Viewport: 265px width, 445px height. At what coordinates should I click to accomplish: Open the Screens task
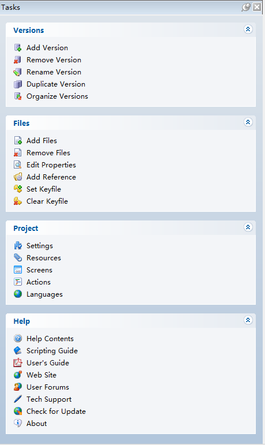39,270
